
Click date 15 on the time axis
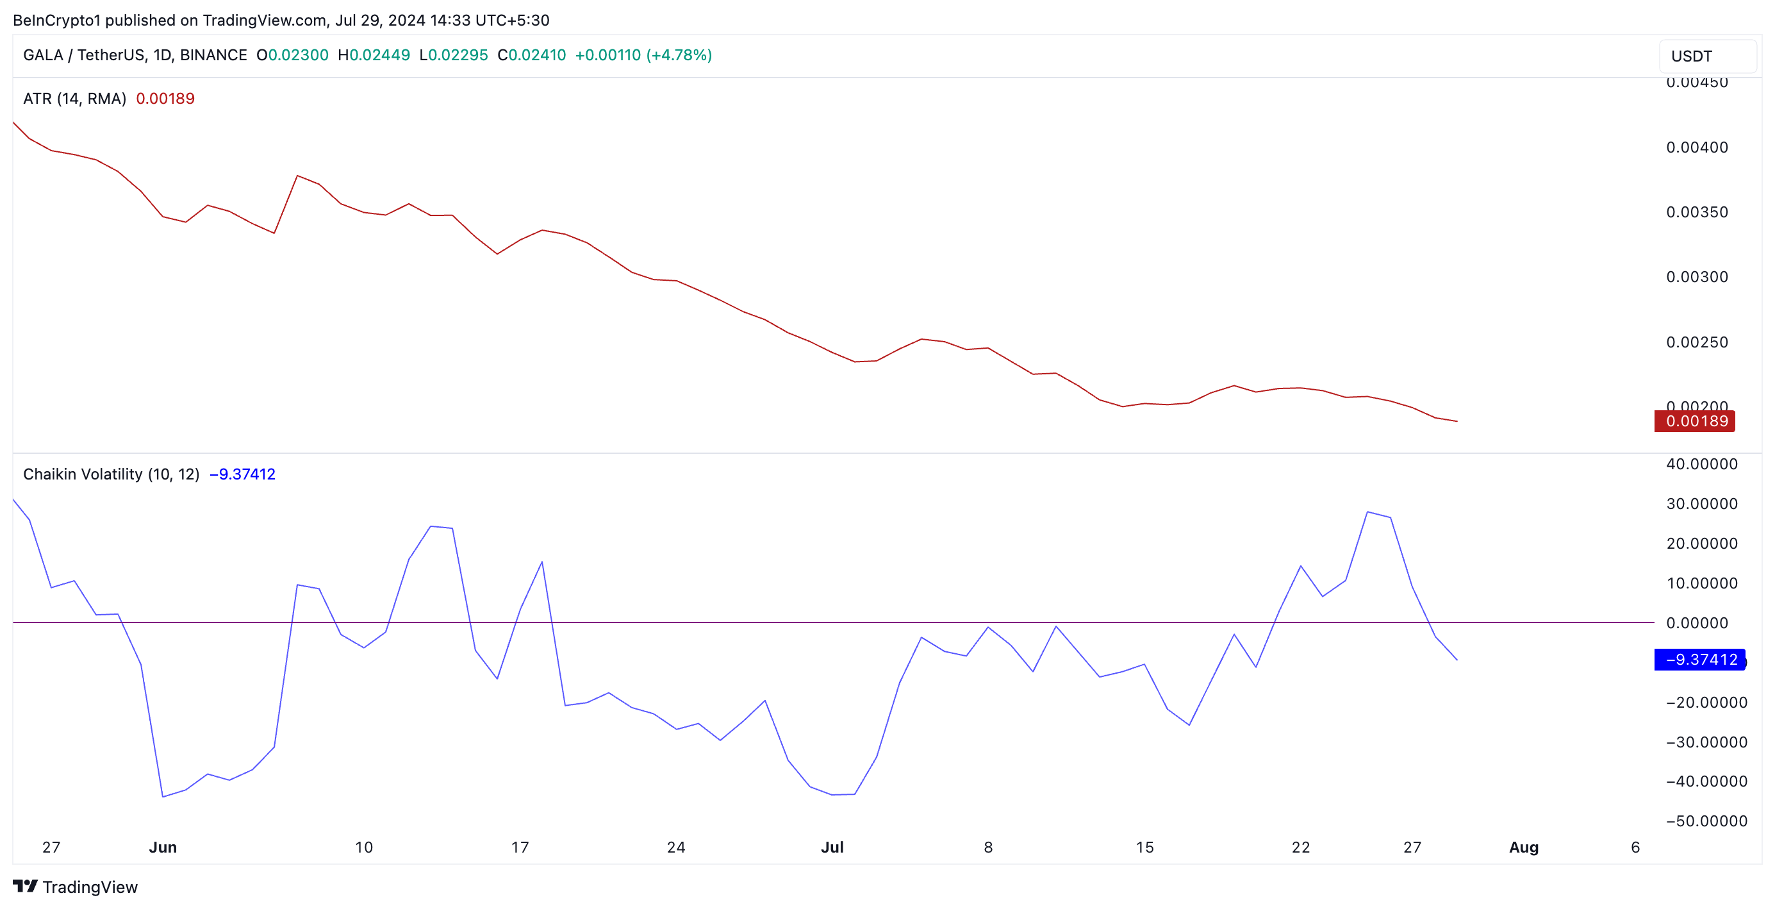pyautogui.click(x=1144, y=847)
